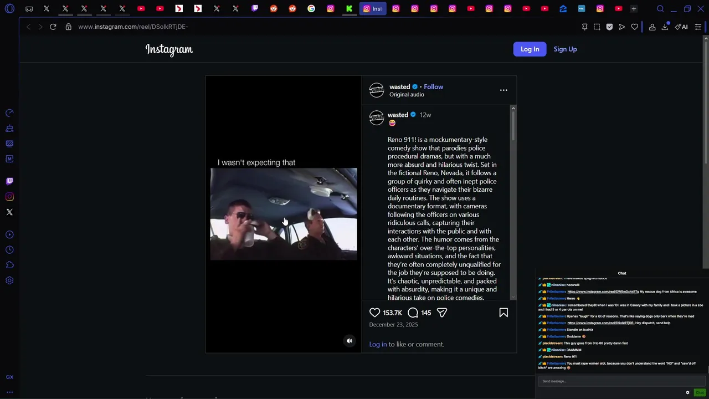Share the reel with share icon
Screen dimensions: 709x399
point(441,313)
